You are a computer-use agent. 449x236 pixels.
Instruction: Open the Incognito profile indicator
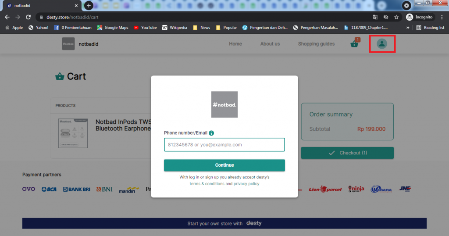[x=420, y=17]
